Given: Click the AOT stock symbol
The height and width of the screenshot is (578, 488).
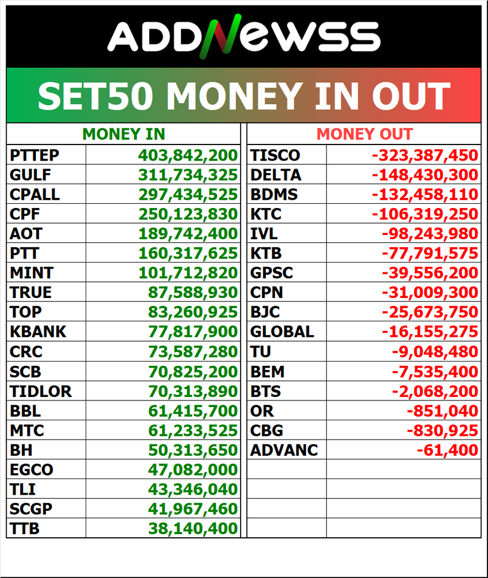Looking at the screenshot, I should (26, 234).
